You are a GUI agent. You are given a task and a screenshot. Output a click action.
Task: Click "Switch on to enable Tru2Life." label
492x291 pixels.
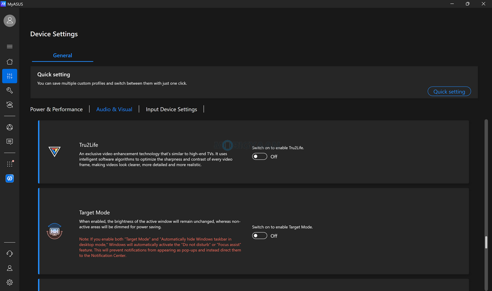278,148
